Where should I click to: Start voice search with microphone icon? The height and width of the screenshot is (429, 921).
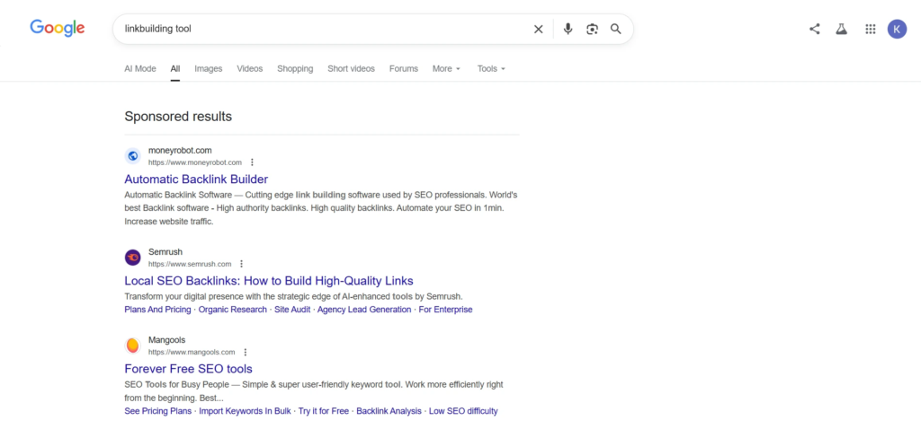(568, 29)
